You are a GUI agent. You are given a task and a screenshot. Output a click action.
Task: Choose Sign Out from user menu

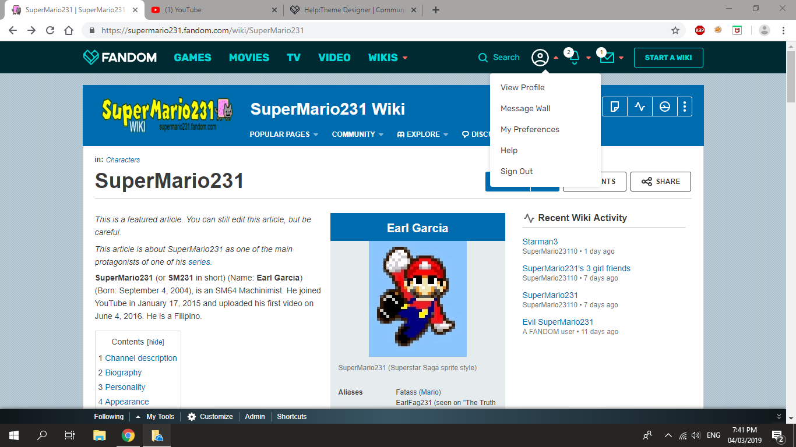(517, 171)
